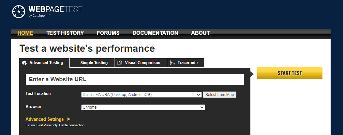
Task: Navigate to the FORUMS page
Action: [108, 33]
